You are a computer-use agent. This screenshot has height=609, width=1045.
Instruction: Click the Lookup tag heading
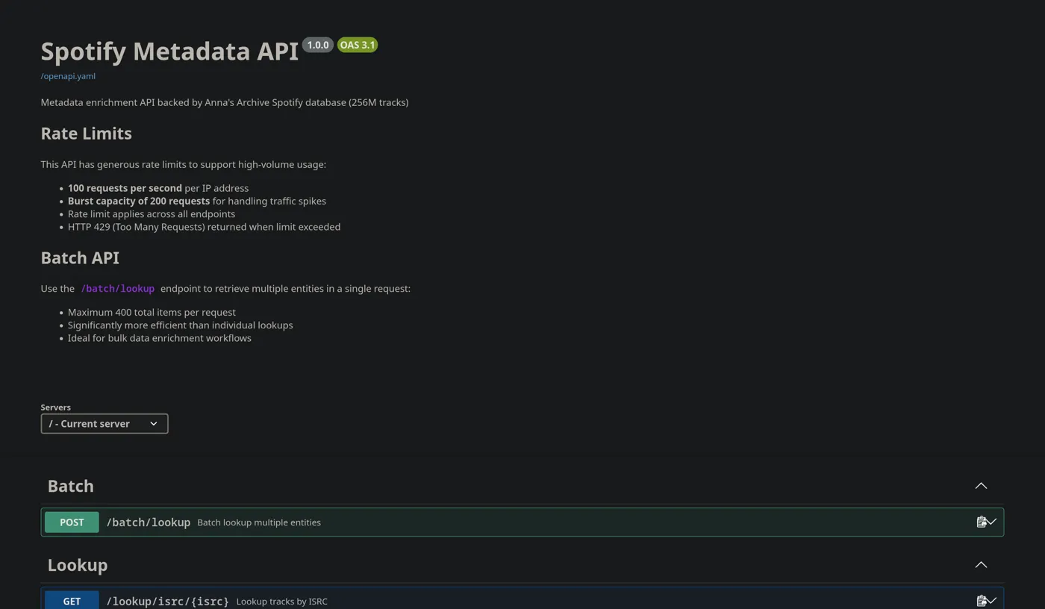point(78,565)
